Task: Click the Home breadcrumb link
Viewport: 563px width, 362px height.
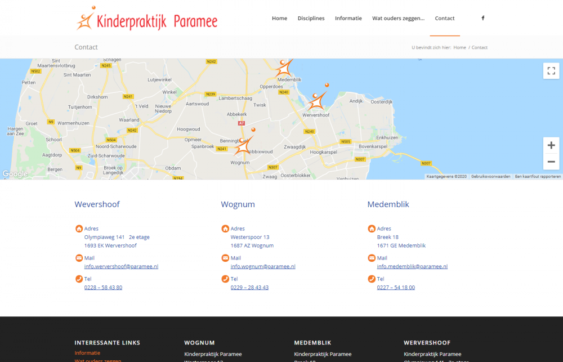Action: pos(459,47)
